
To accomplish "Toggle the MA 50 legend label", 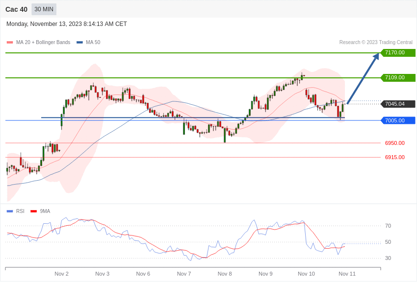I will coord(93,43).
